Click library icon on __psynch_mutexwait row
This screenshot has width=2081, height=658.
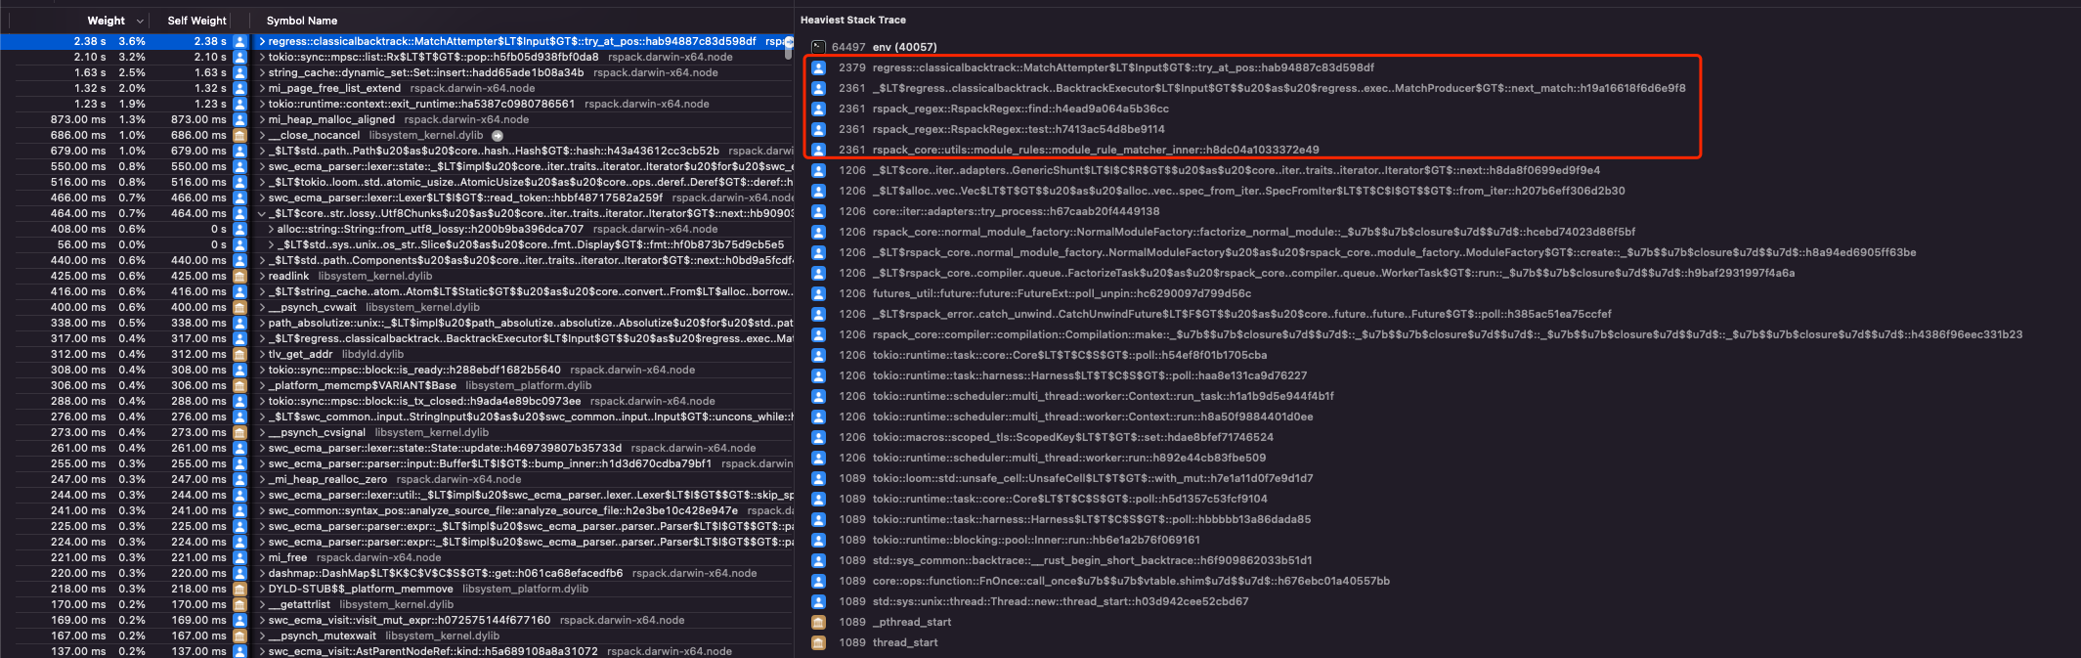pyautogui.click(x=239, y=636)
